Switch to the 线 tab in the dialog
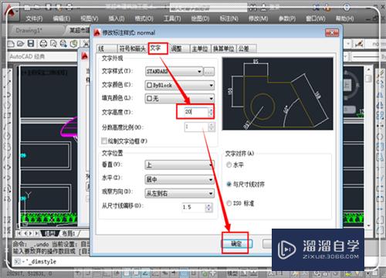The width and height of the screenshot is (386, 278). [107, 49]
